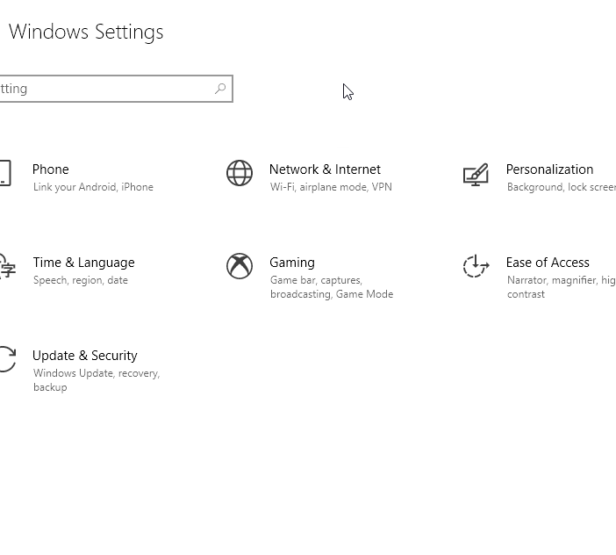616x555 pixels.
Task: Click the Gaming Xbox logo icon
Action: [x=240, y=266]
